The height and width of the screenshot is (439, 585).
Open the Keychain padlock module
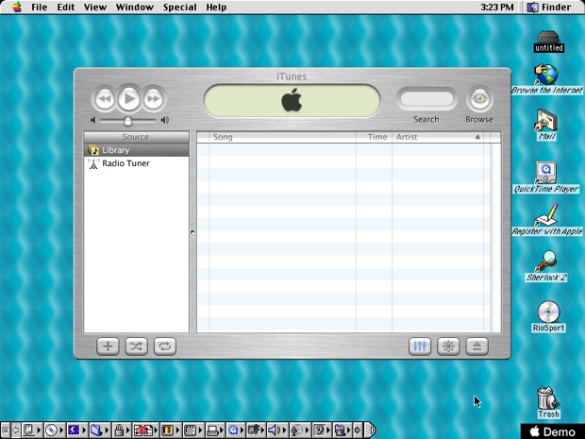122,431
